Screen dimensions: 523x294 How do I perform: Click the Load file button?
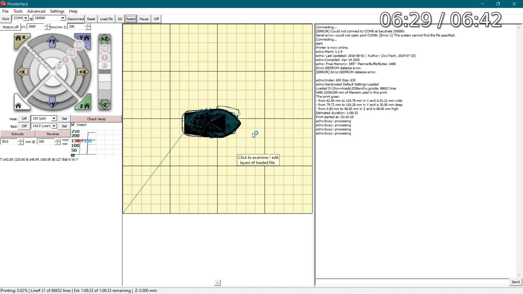click(x=107, y=19)
